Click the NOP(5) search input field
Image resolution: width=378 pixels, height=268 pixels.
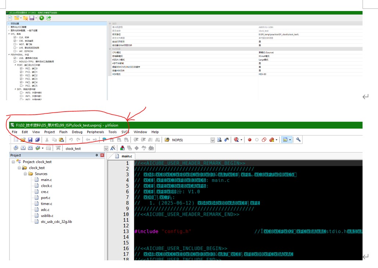[190, 140]
